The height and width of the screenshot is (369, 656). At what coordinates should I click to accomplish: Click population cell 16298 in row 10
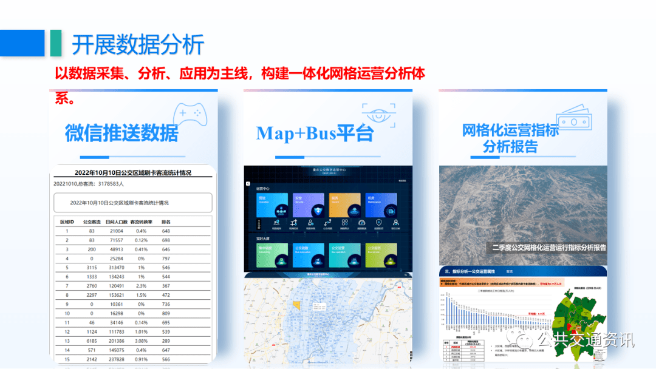point(116,313)
